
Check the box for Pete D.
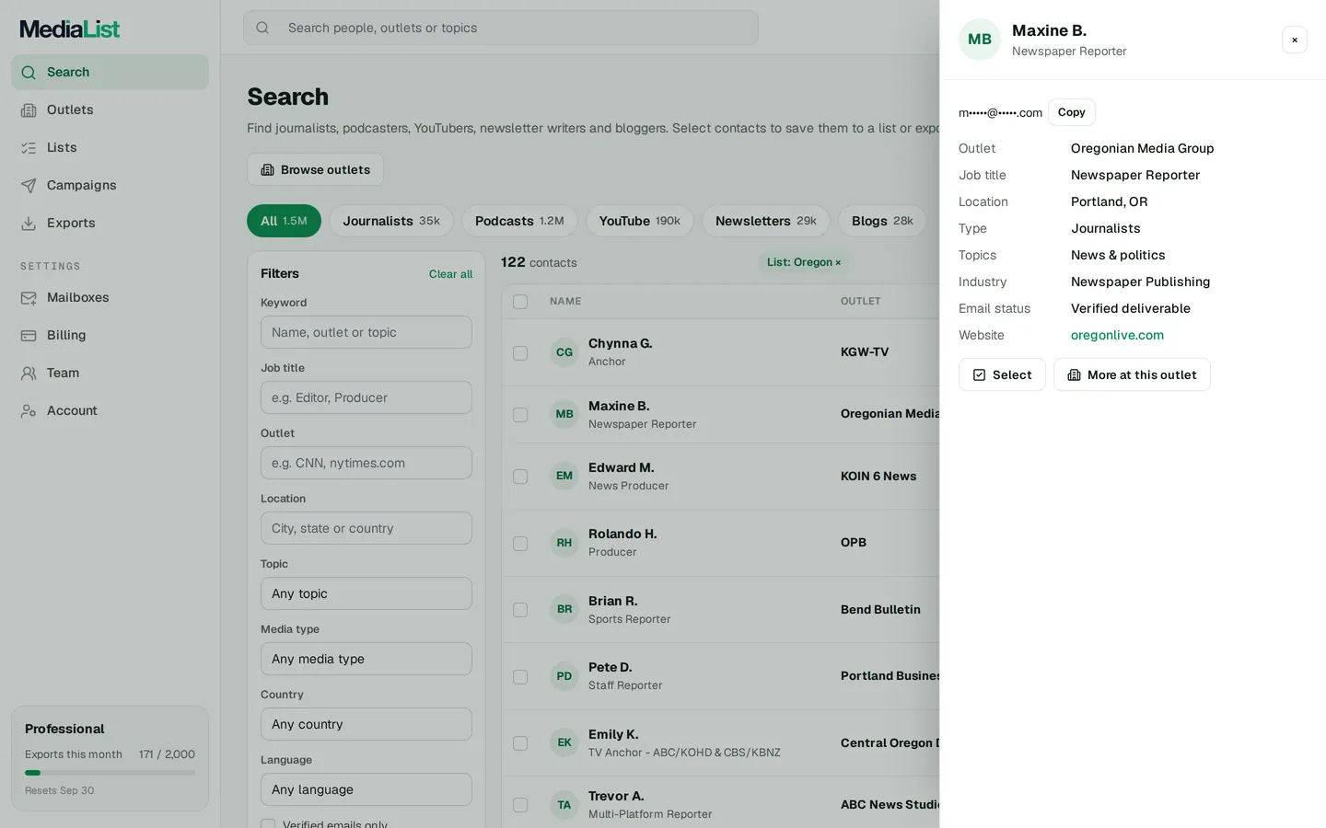520,677
